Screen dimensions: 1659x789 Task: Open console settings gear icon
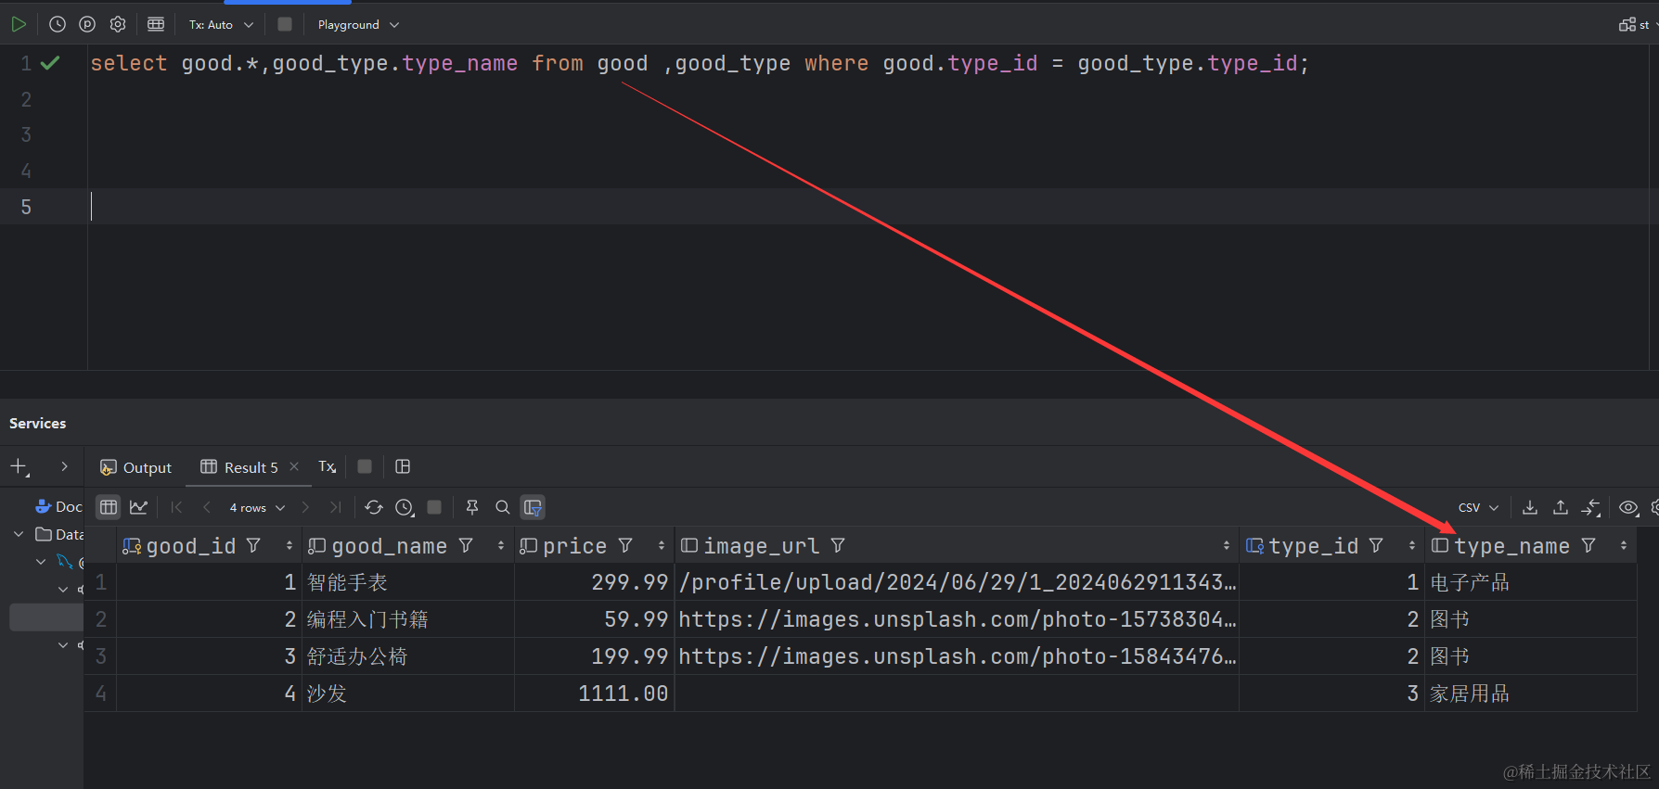(x=118, y=24)
